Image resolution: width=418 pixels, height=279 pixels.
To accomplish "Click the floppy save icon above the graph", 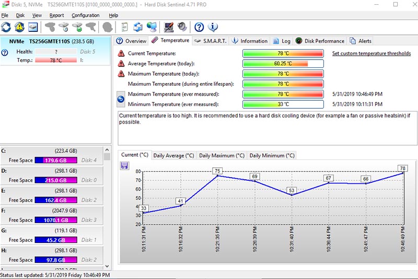I will [124, 166].
